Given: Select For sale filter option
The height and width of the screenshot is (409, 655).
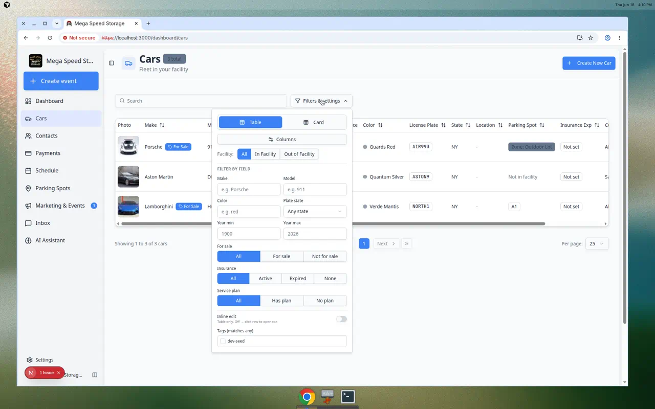Looking at the screenshot, I should pos(281,256).
